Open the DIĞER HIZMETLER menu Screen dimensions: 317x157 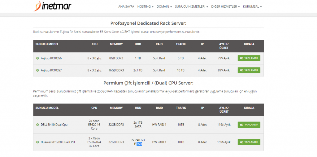(x=225, y=6)
